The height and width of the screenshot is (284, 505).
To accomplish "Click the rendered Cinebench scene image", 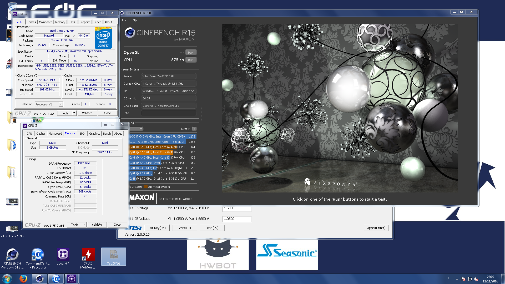I will 340,108.
